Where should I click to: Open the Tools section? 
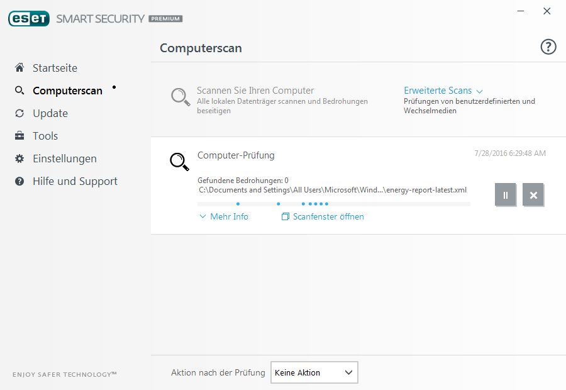[45, 136]
